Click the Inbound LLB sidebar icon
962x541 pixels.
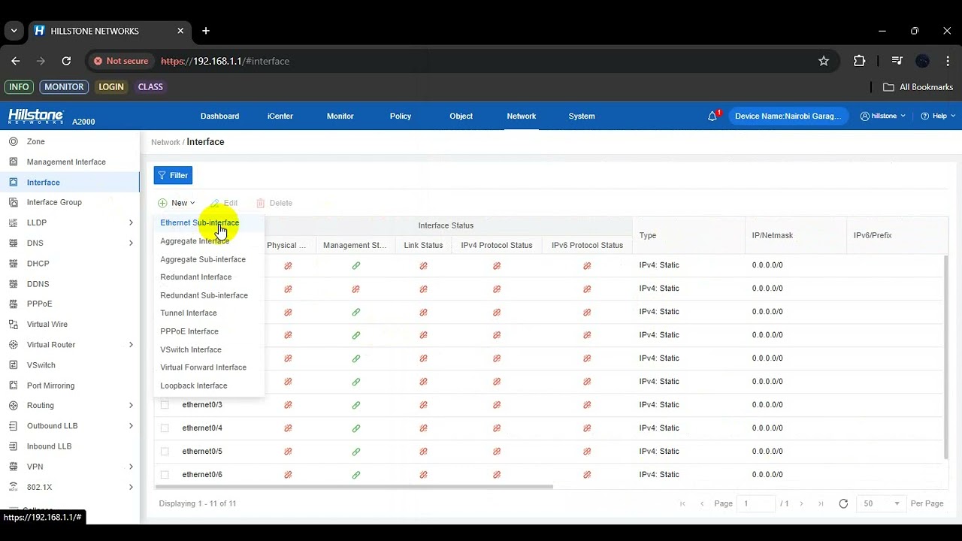click(x=13, y=446)
